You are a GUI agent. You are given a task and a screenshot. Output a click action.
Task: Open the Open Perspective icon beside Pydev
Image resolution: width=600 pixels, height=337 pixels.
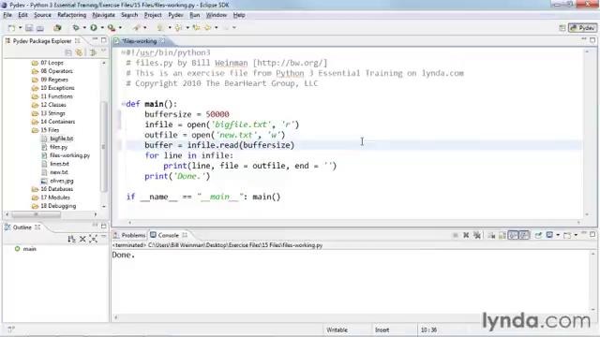click(x=562, y=28)
